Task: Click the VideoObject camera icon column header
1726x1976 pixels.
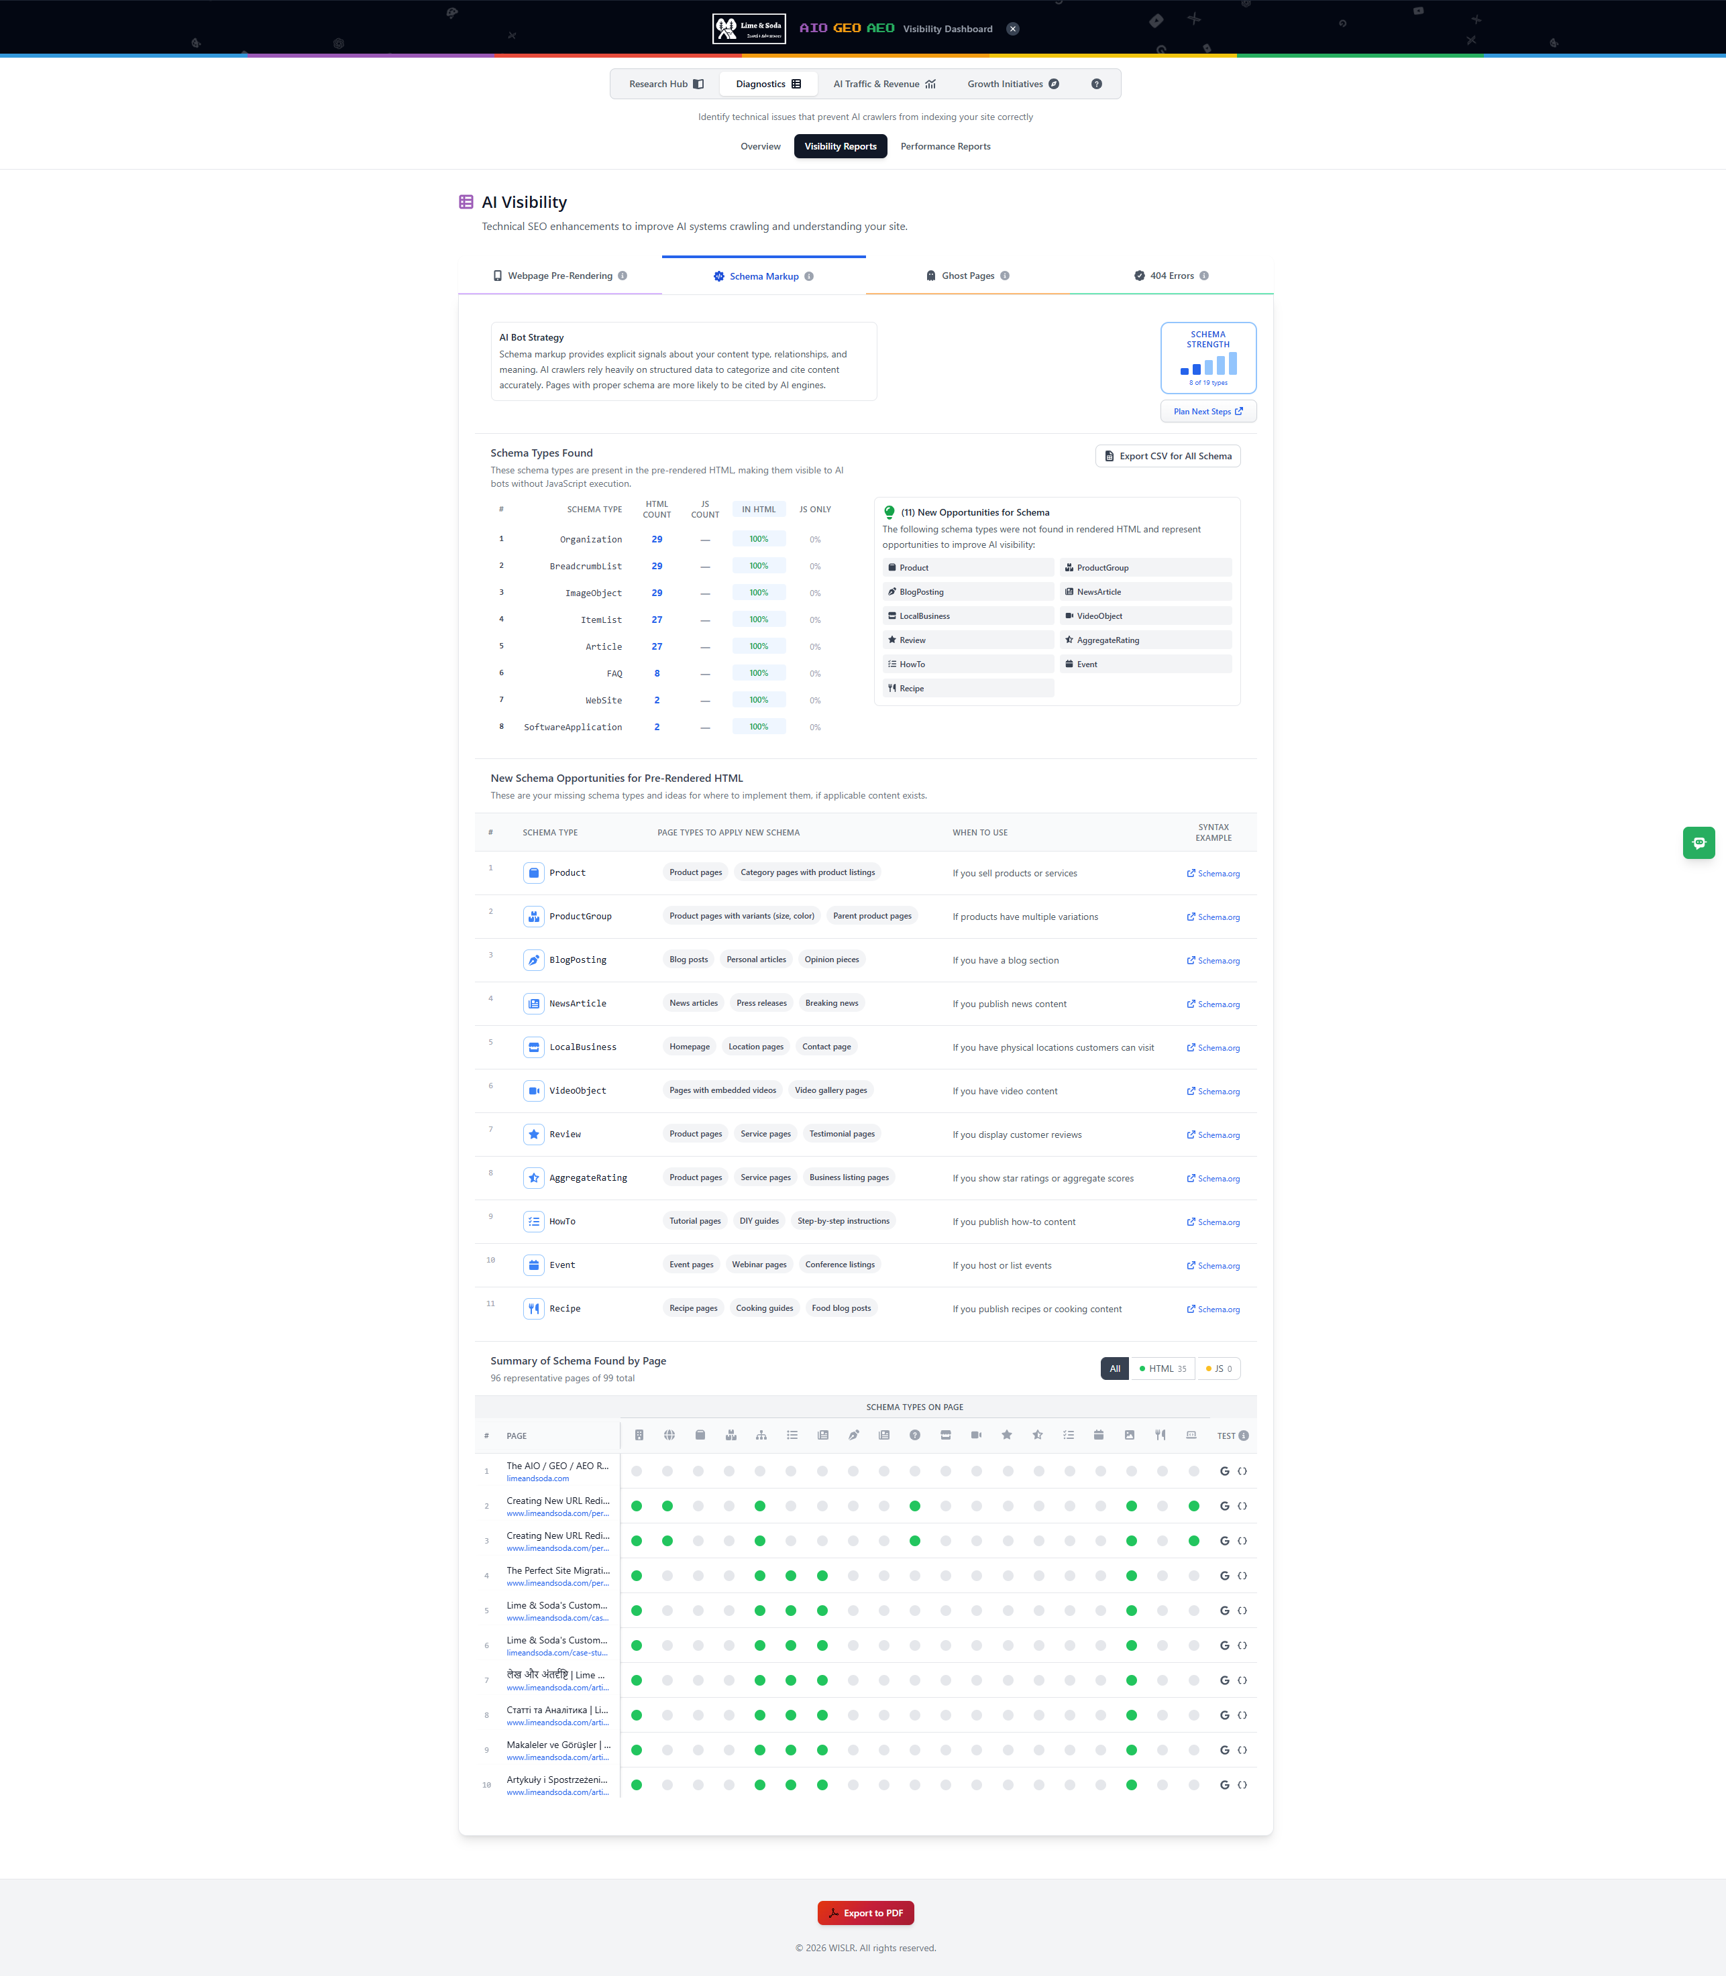Action: tap(977, 1435)
